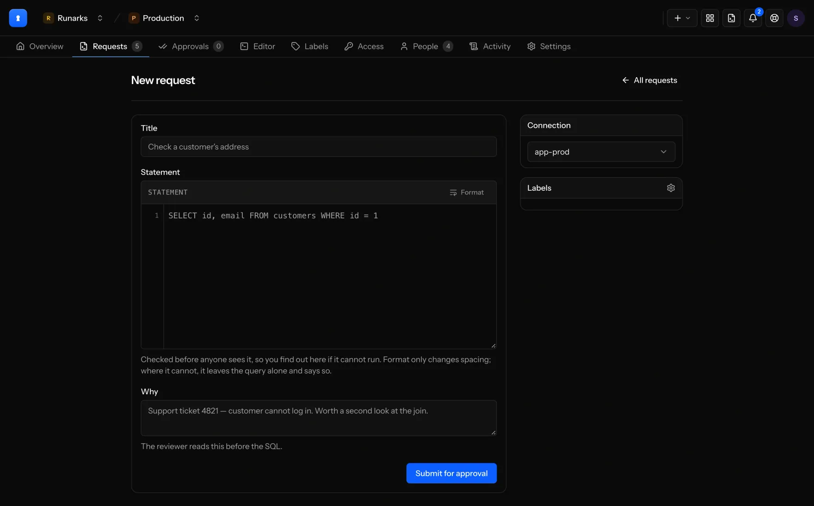The image size is (814, 506).
Task: Click the 'New request' heading
Action: pyautogui.click(x=163, y=80)
